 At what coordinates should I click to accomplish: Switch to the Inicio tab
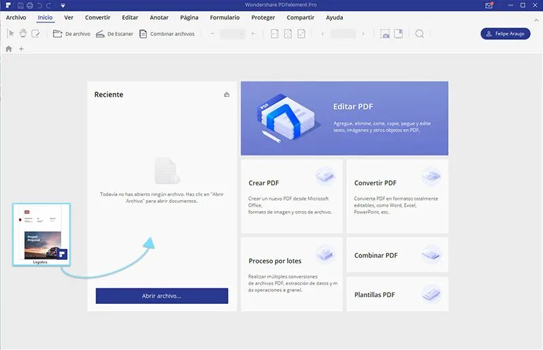pos(45,18)
